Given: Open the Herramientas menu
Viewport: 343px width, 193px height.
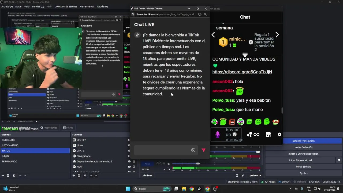Looking at the screenshot, I should [x=87, y=6].
